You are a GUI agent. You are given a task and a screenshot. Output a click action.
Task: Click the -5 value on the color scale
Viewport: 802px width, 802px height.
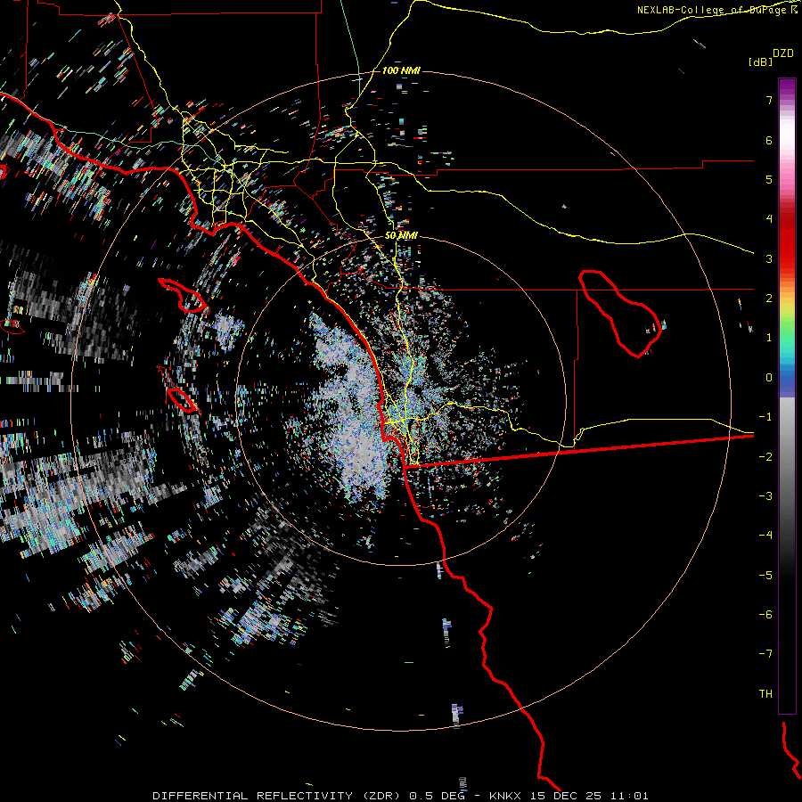coord(765,576)
